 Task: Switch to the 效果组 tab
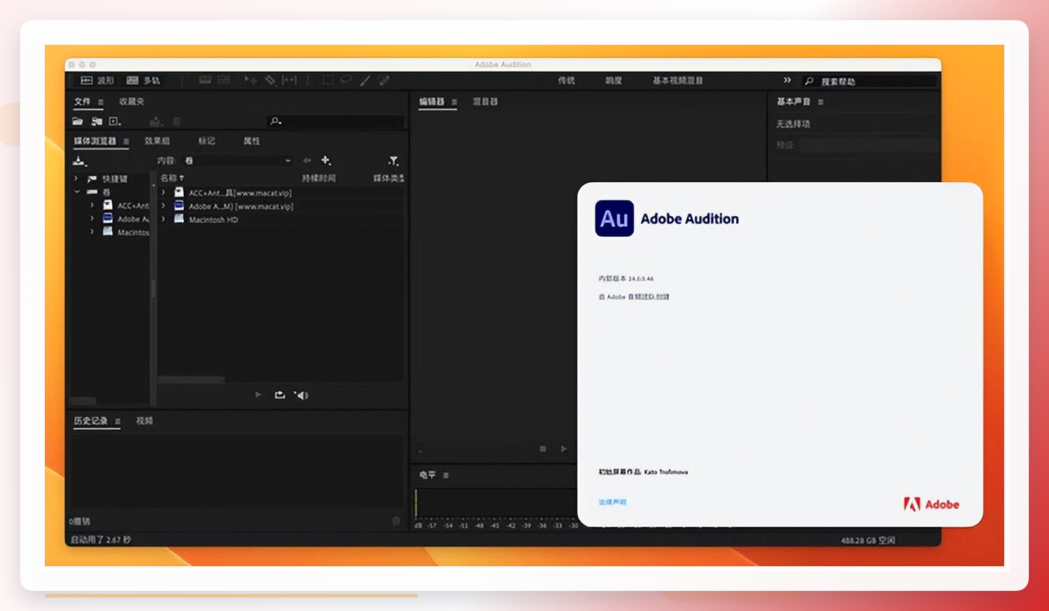tap(157, 141)
